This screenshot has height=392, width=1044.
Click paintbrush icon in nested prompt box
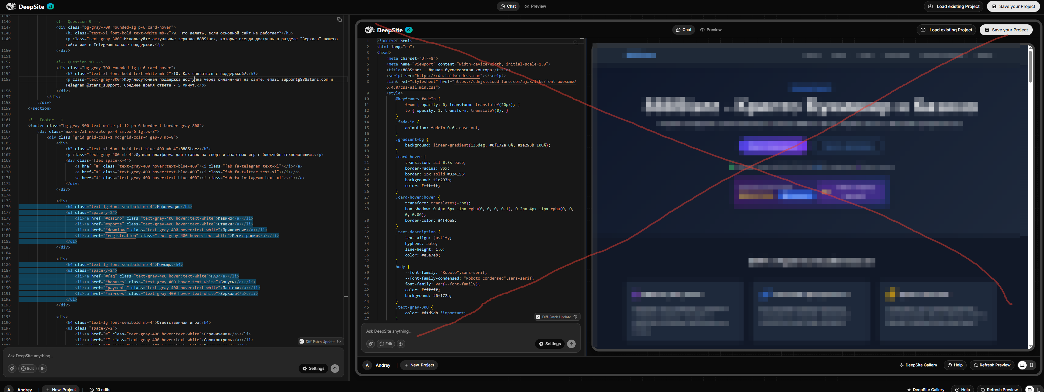pyautogui.click(x=371, y=344)
